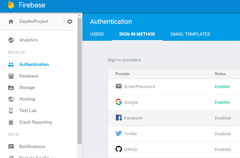Click the Facebook logo icon
The image size is (240, 158).
click(x=119, y=118)
